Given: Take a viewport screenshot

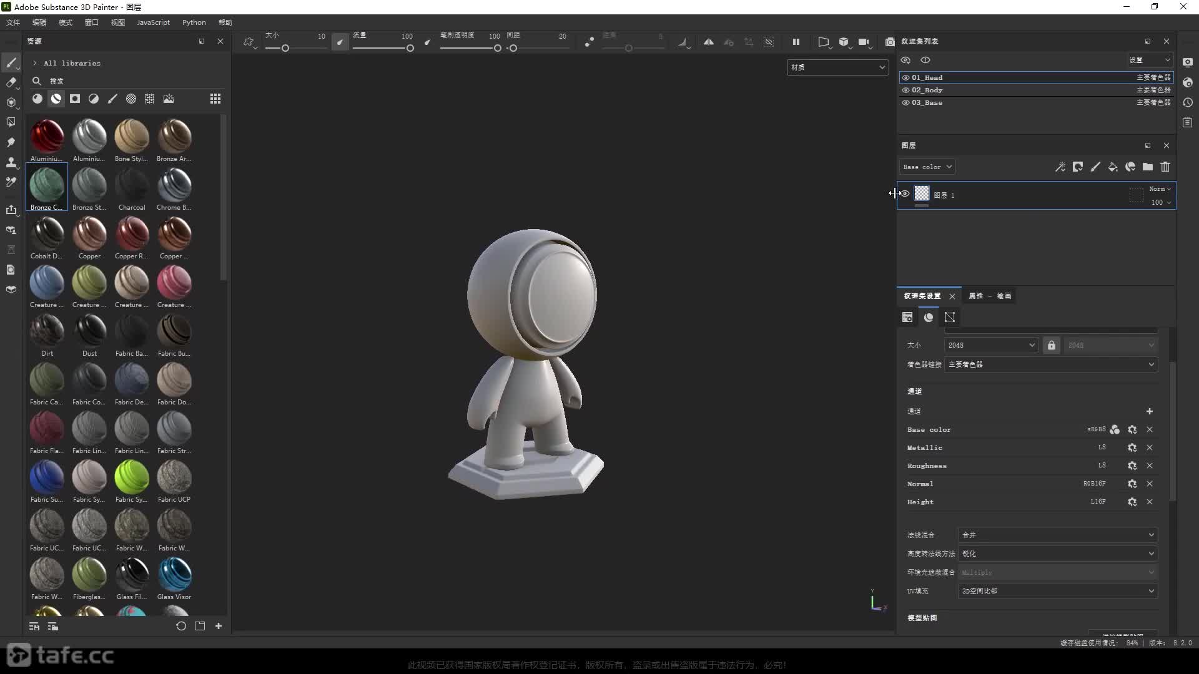Looking at the screenshot, I should pos(890,42).
